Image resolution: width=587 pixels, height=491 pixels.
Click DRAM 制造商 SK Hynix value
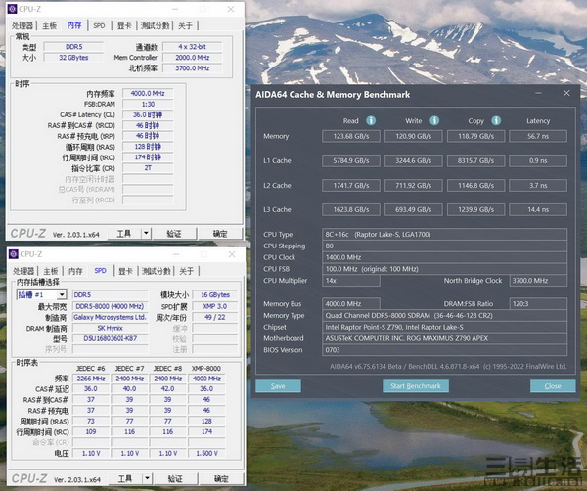coord(110,328)
